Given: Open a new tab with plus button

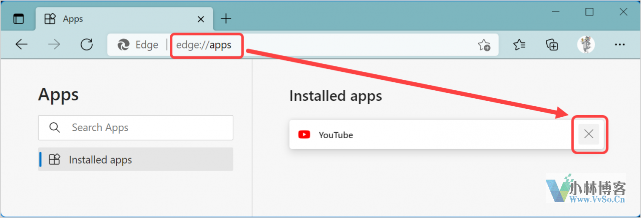Looking at the screenshot, I should (x=226, y=19).
